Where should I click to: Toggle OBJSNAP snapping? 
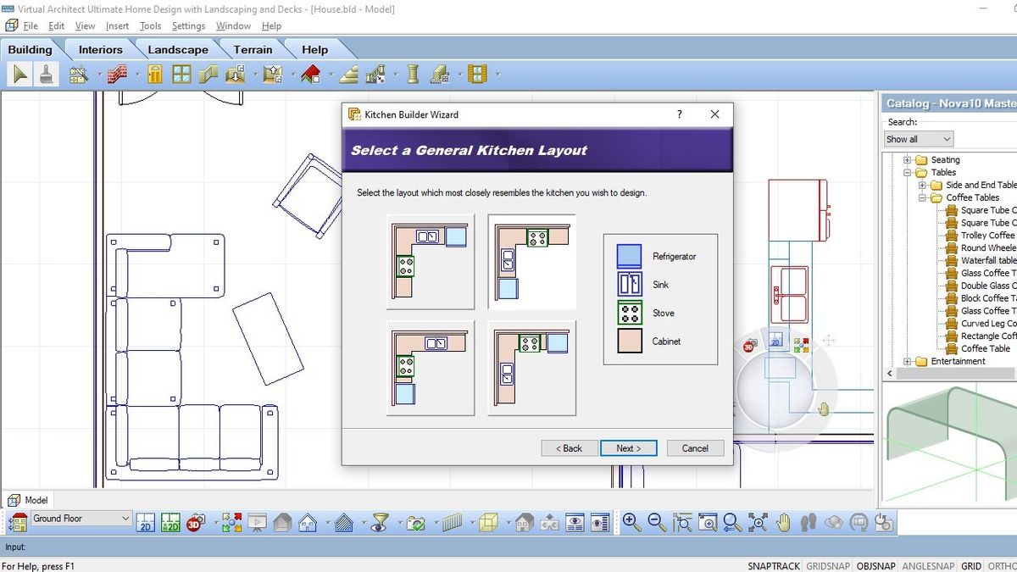(x=875, y=565)
